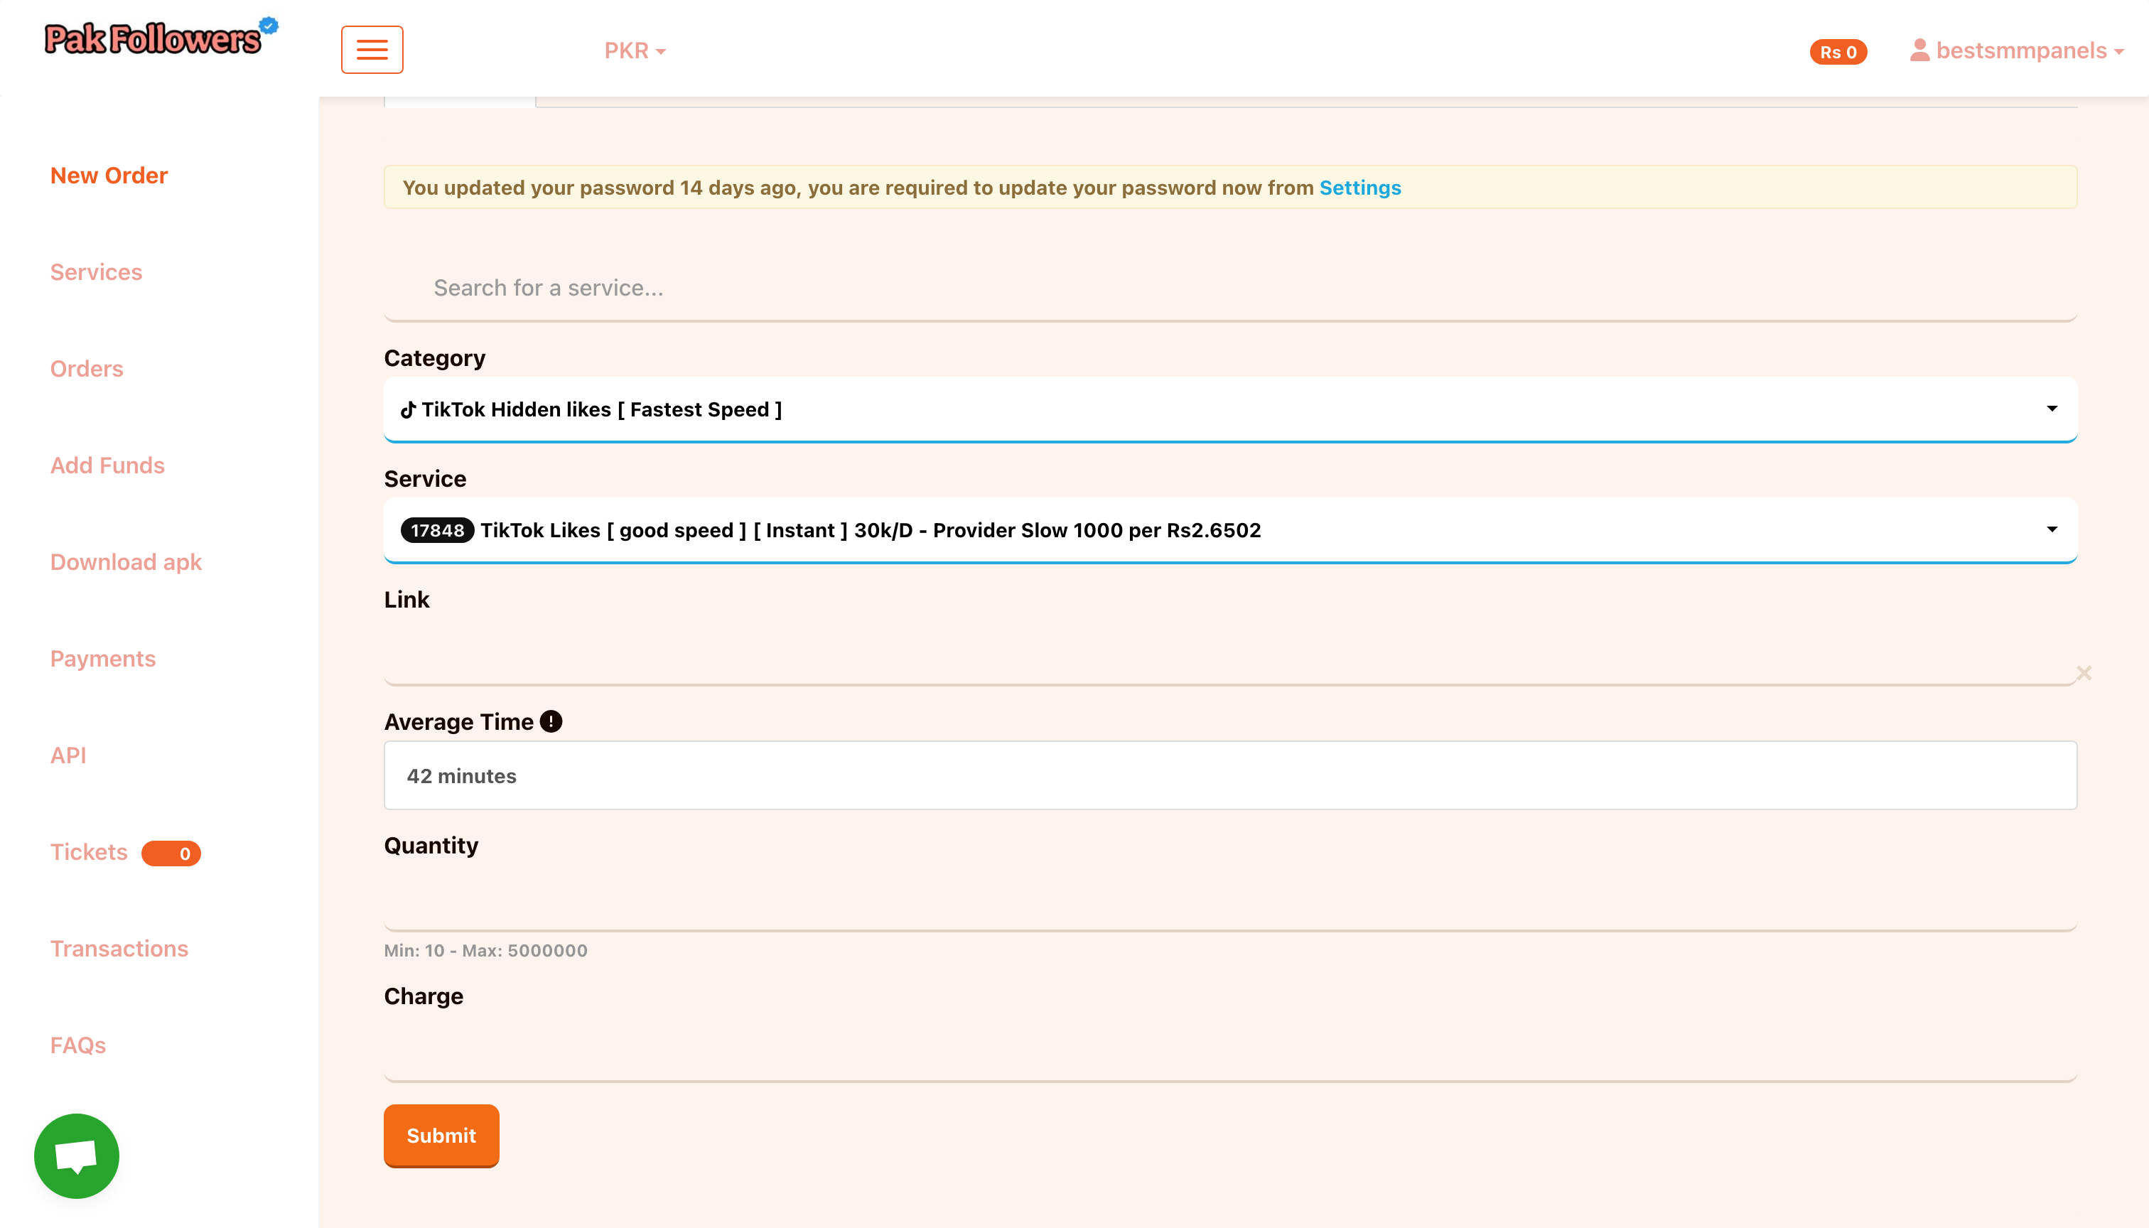2149x1228 pixels.
Task: Open Download apk from sidebar
Action: point(126,561)
